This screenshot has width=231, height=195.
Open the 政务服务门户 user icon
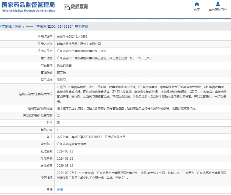click(x=218, y=4)
